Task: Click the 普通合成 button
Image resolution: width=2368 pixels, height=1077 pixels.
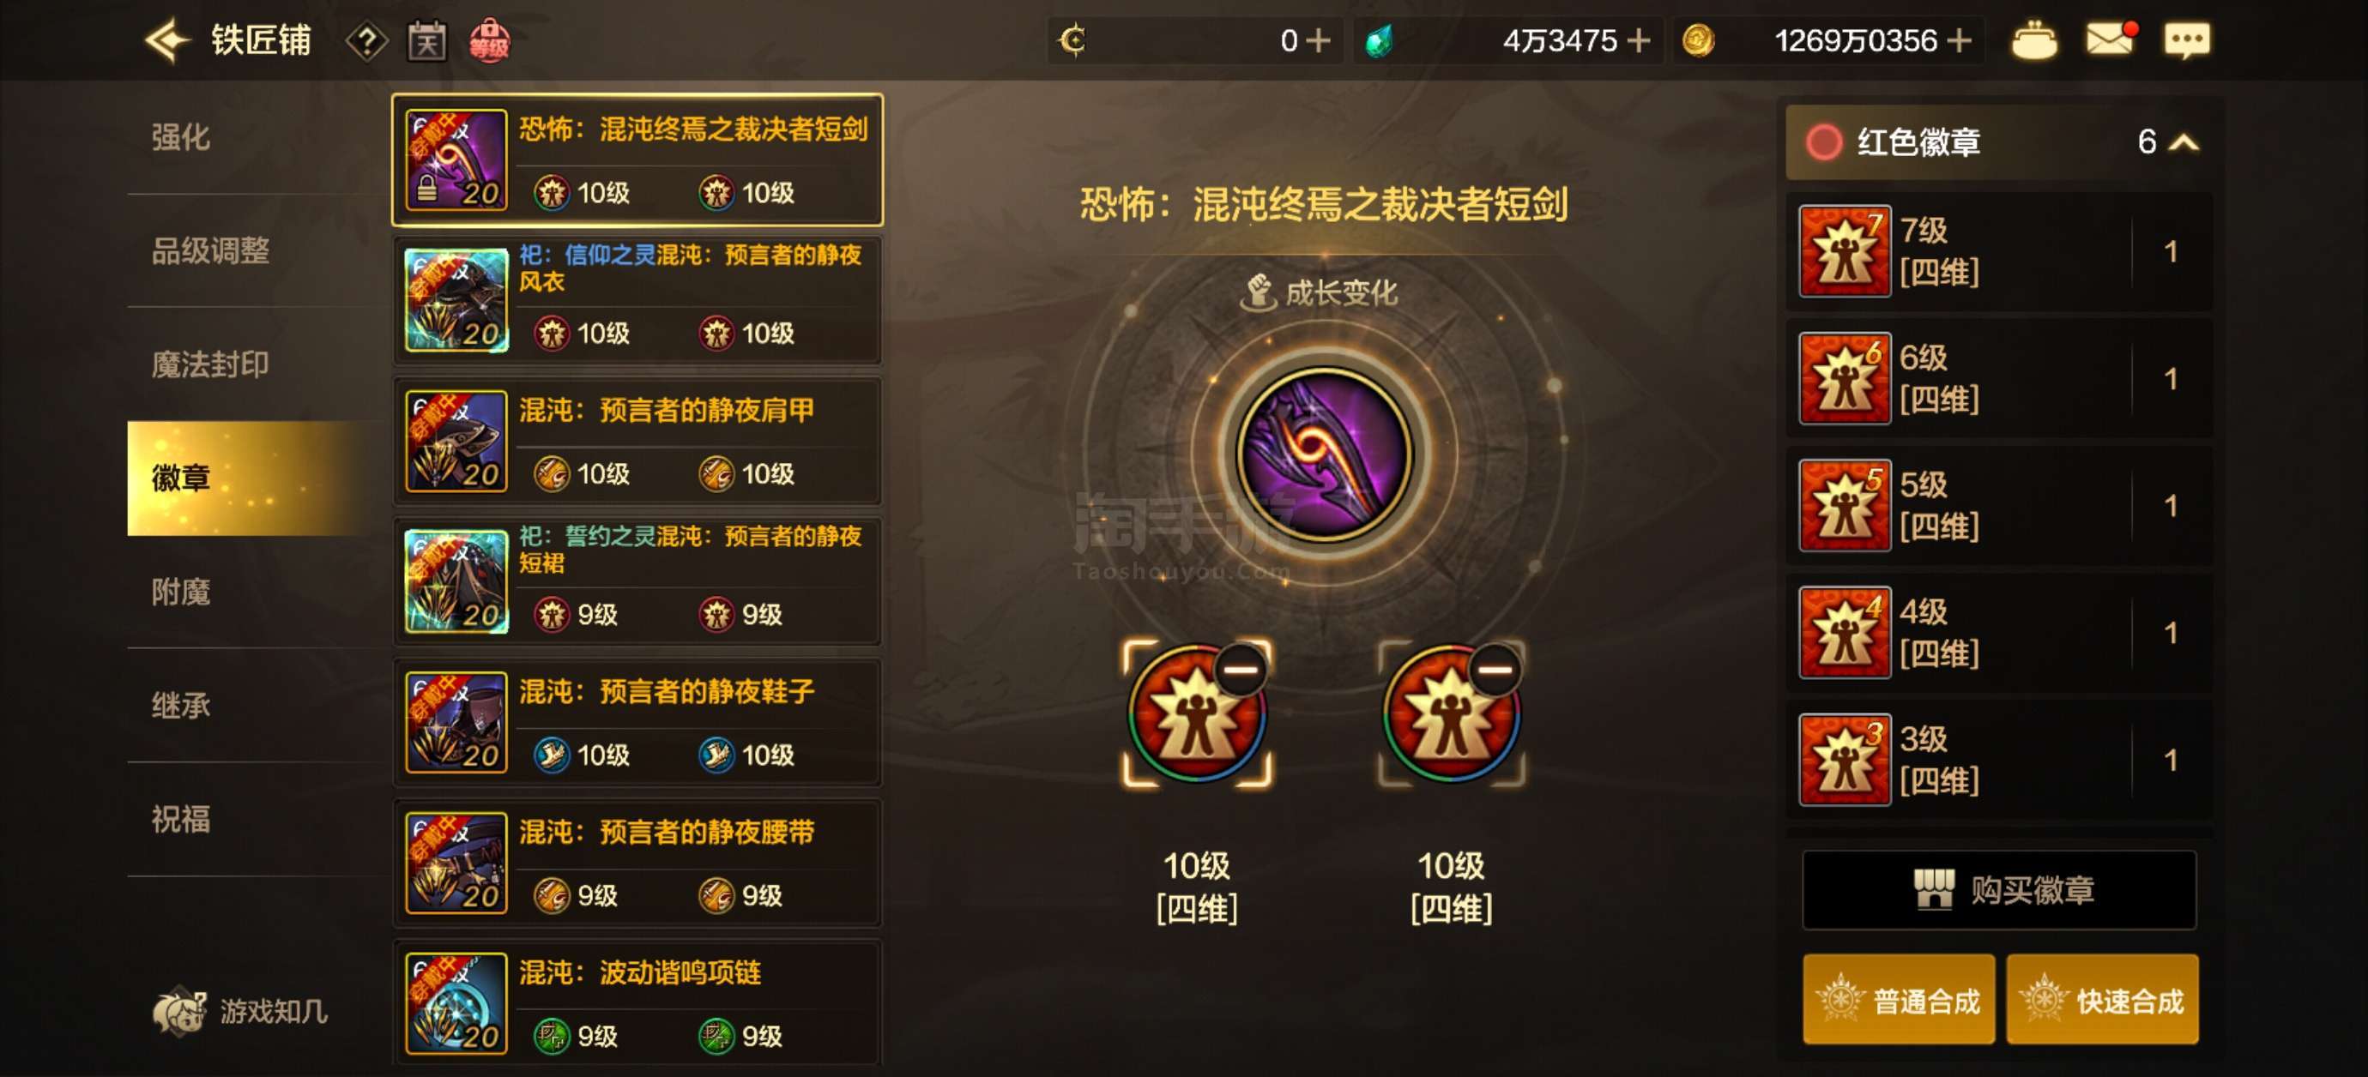Action: point(1898,999)
